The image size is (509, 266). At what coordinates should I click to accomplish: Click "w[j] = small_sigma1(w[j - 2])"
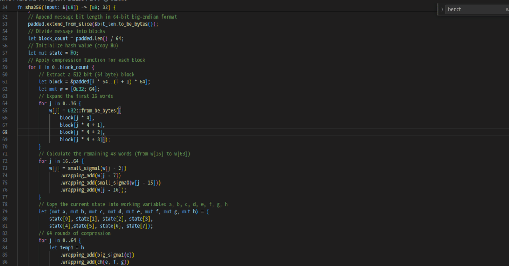(x=88, y=168)
